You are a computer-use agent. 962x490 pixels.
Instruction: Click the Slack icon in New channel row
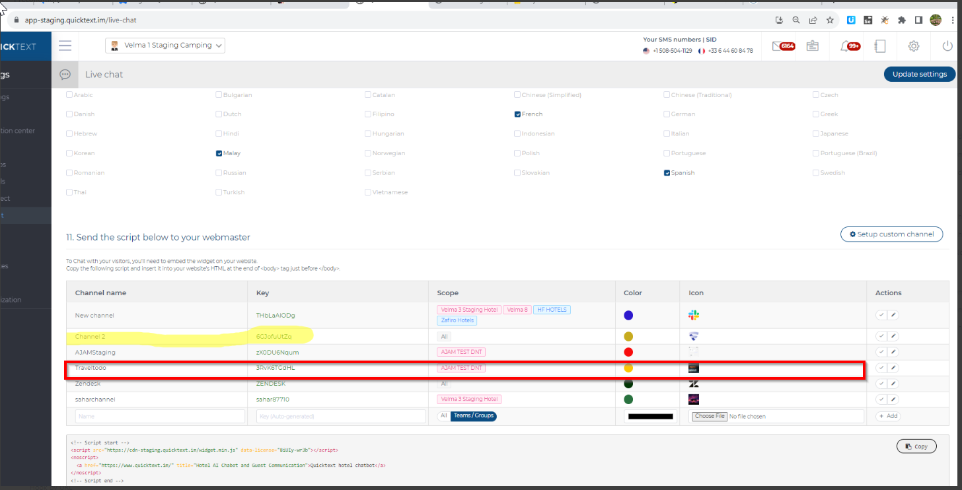(693, 316)
